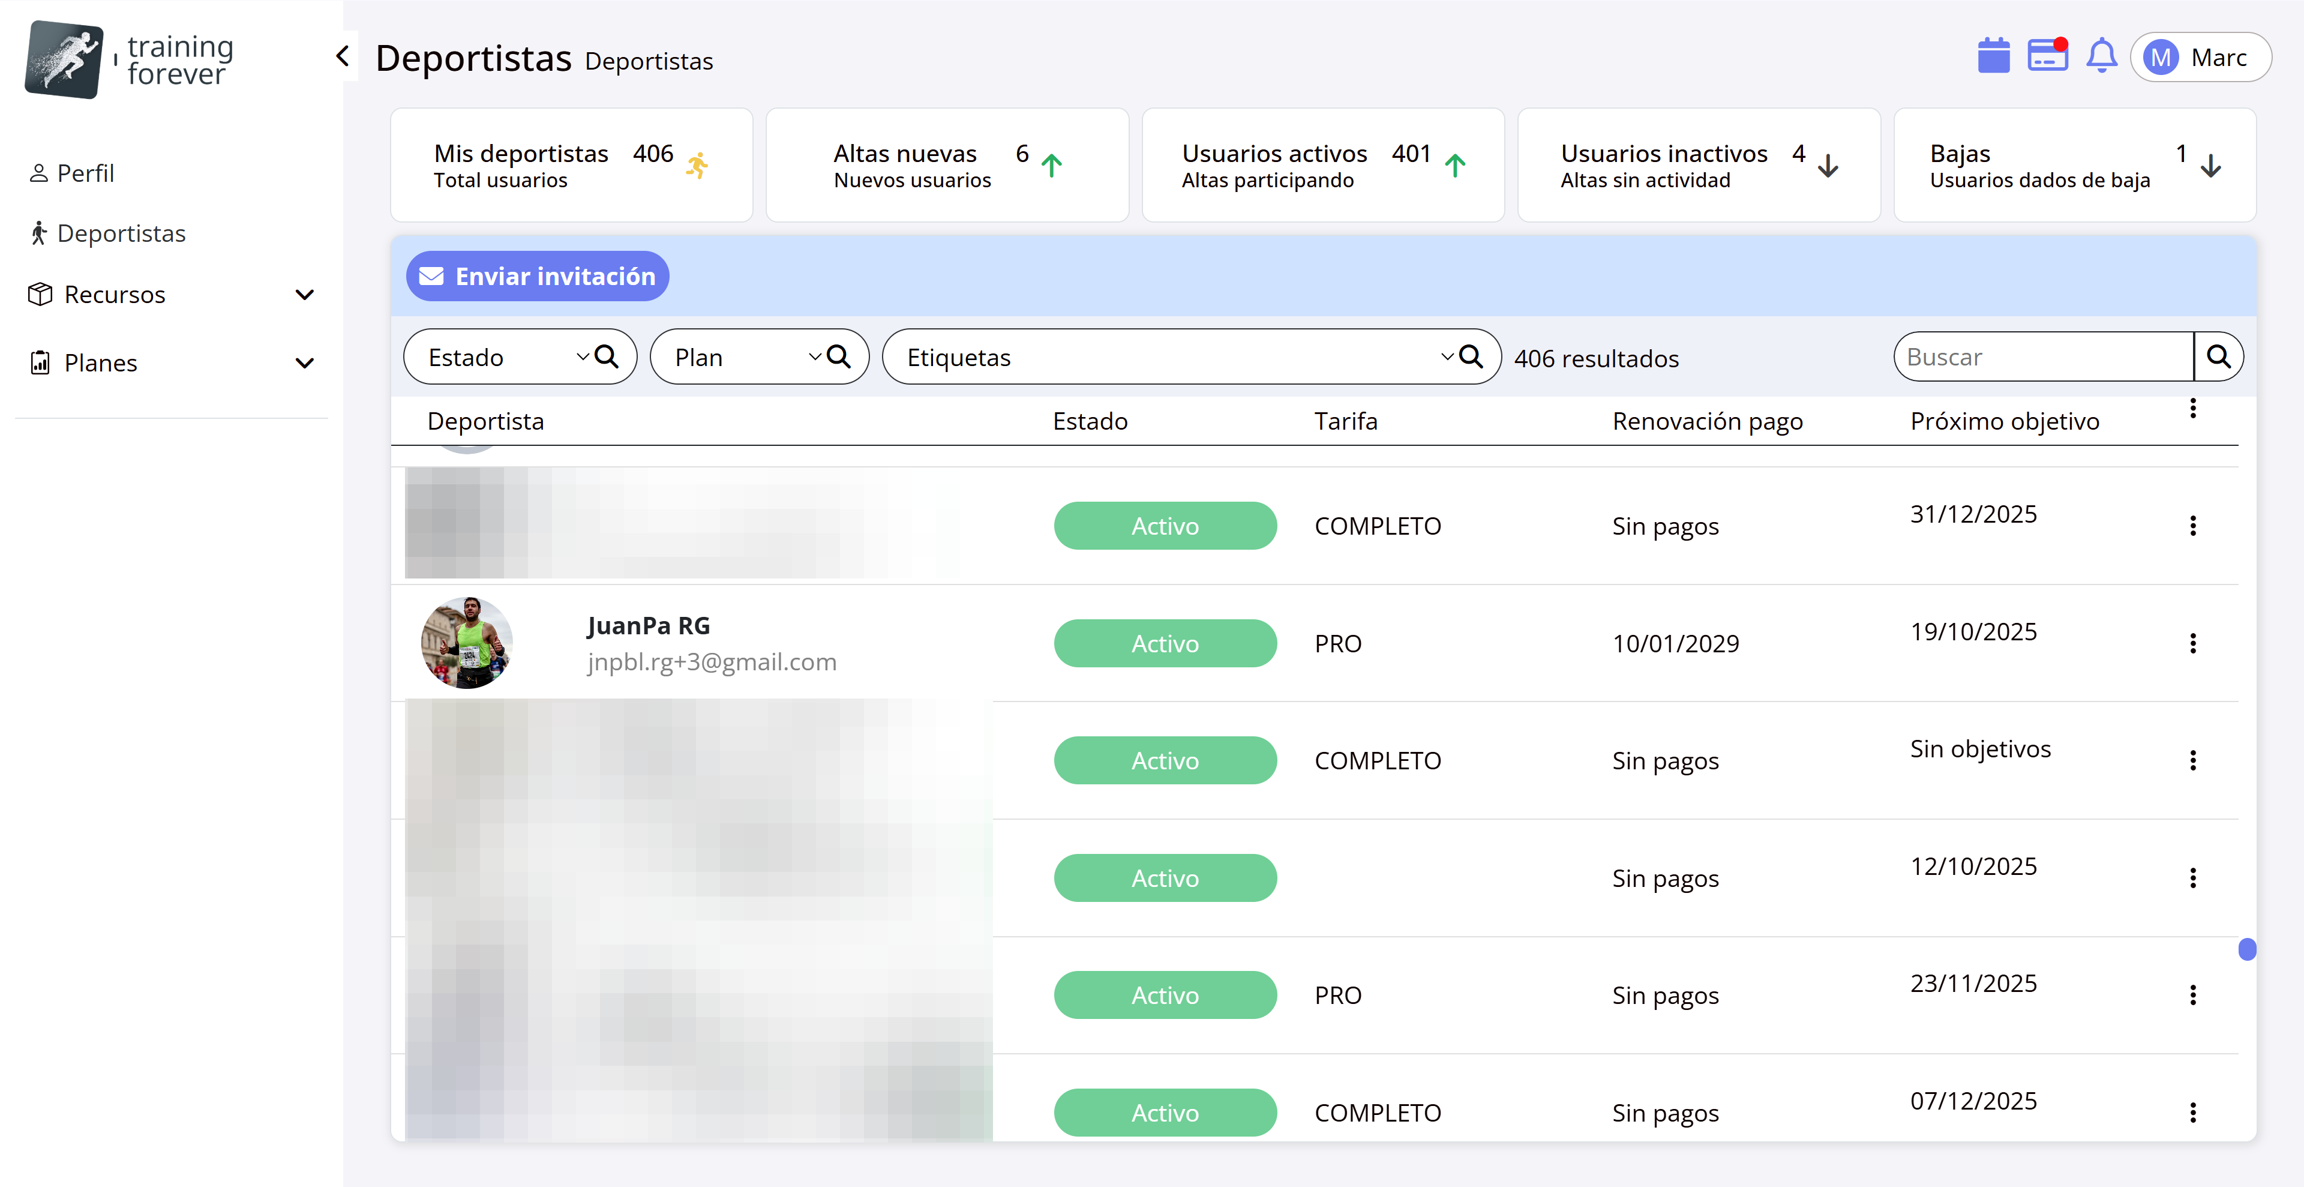Click the payments card icon

pos(2047,56)
